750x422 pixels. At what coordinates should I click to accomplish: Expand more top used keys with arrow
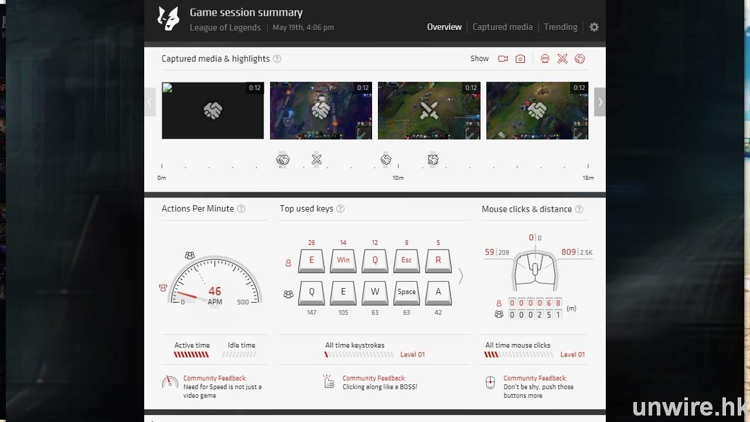(461, 276)
